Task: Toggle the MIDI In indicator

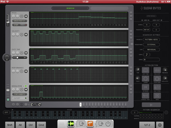Action: [142, 20]
